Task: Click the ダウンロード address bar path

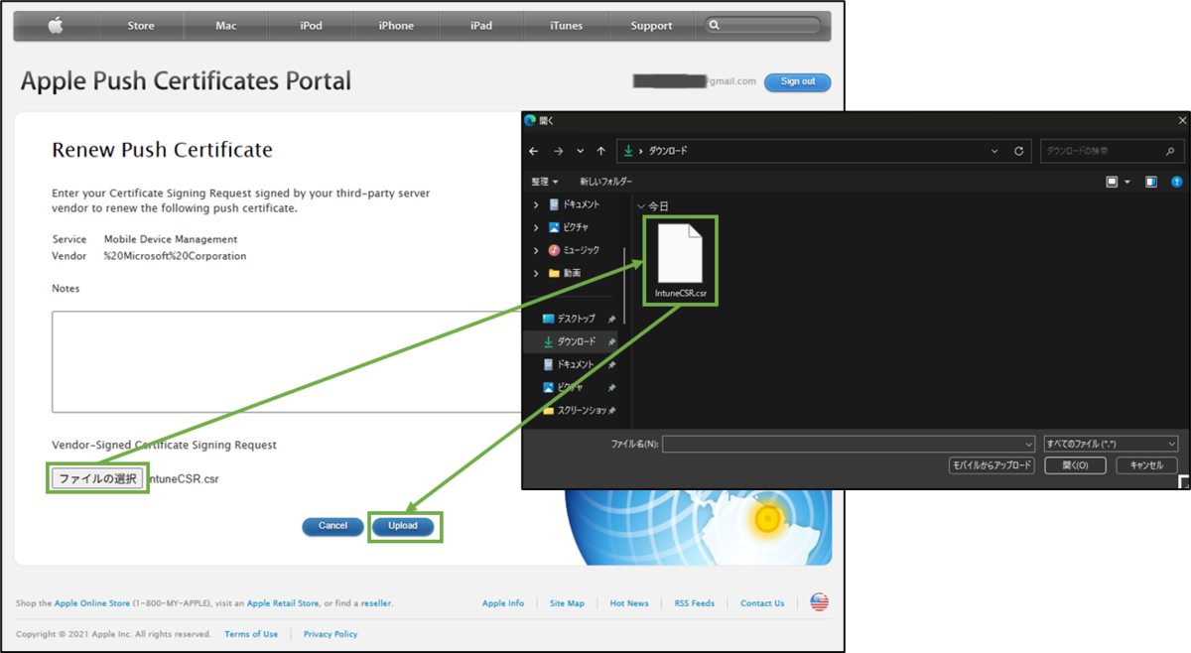Action: click(668, 151)
